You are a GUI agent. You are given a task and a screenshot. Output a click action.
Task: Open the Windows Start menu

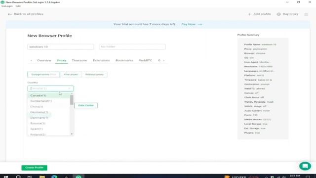click(6, 177)
